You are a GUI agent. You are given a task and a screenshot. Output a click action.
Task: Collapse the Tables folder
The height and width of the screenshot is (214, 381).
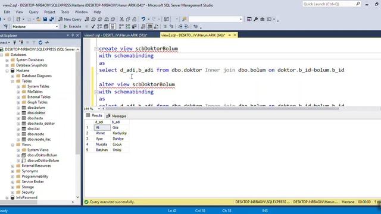pos(13,81)
